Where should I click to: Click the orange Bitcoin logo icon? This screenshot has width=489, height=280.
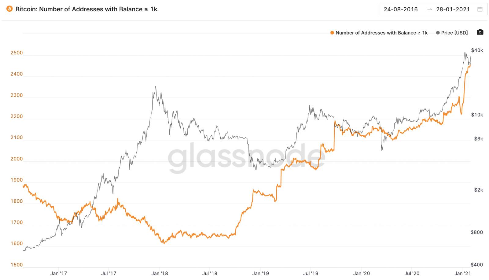pos(9,9)
